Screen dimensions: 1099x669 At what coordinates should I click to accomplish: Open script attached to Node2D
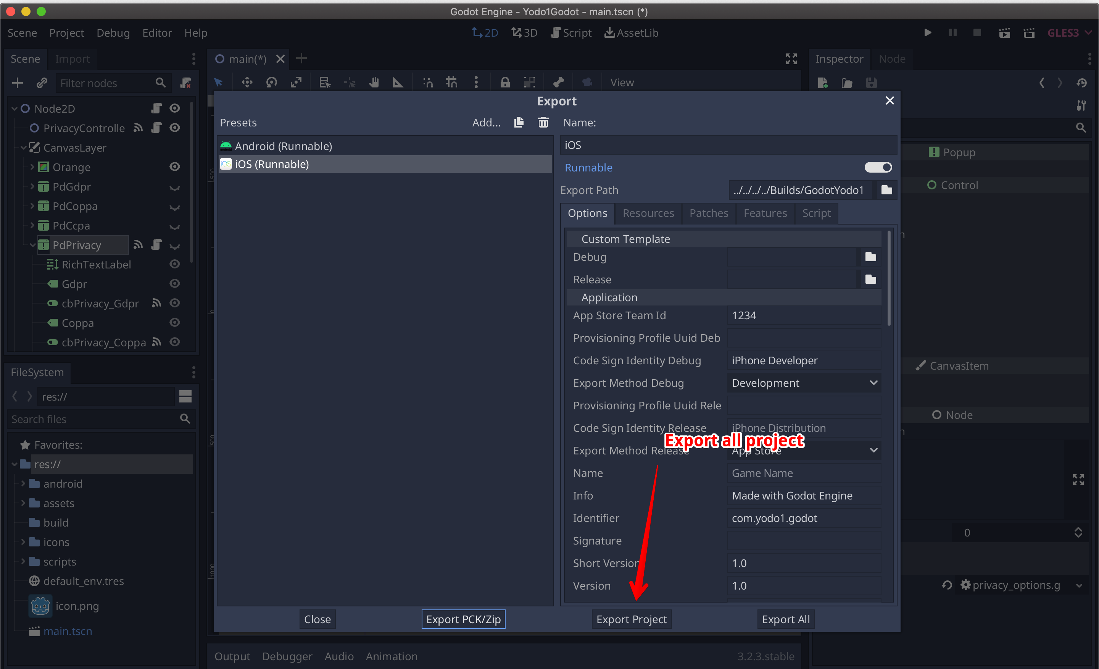pos(156,108)
